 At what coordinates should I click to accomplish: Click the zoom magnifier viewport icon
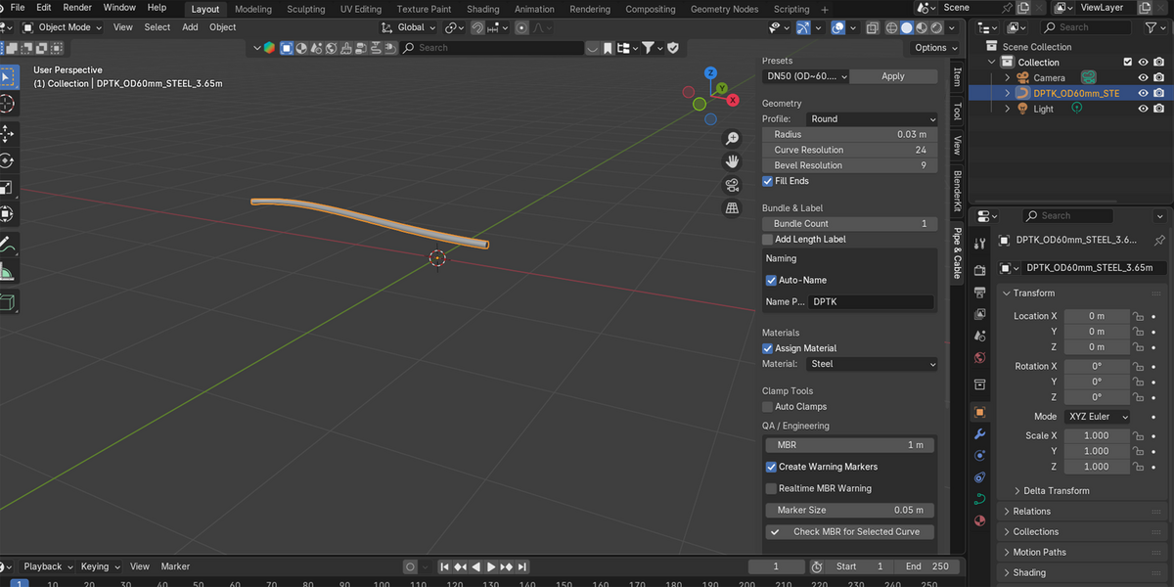(732, 139)
